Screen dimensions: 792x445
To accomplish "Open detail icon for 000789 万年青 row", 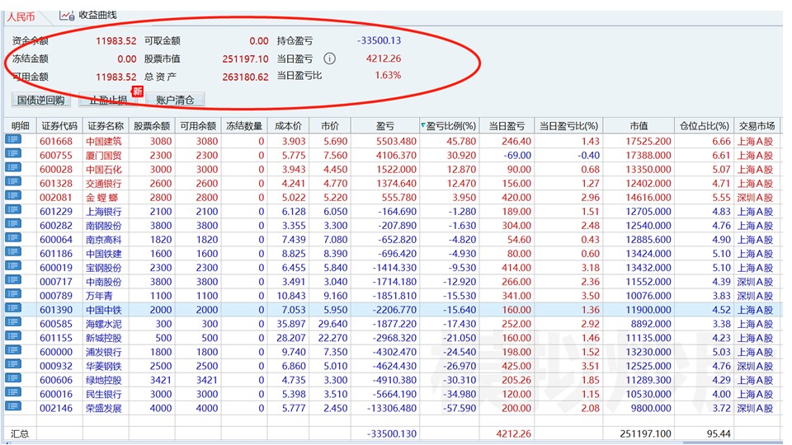I will click(x=13, y=294).
